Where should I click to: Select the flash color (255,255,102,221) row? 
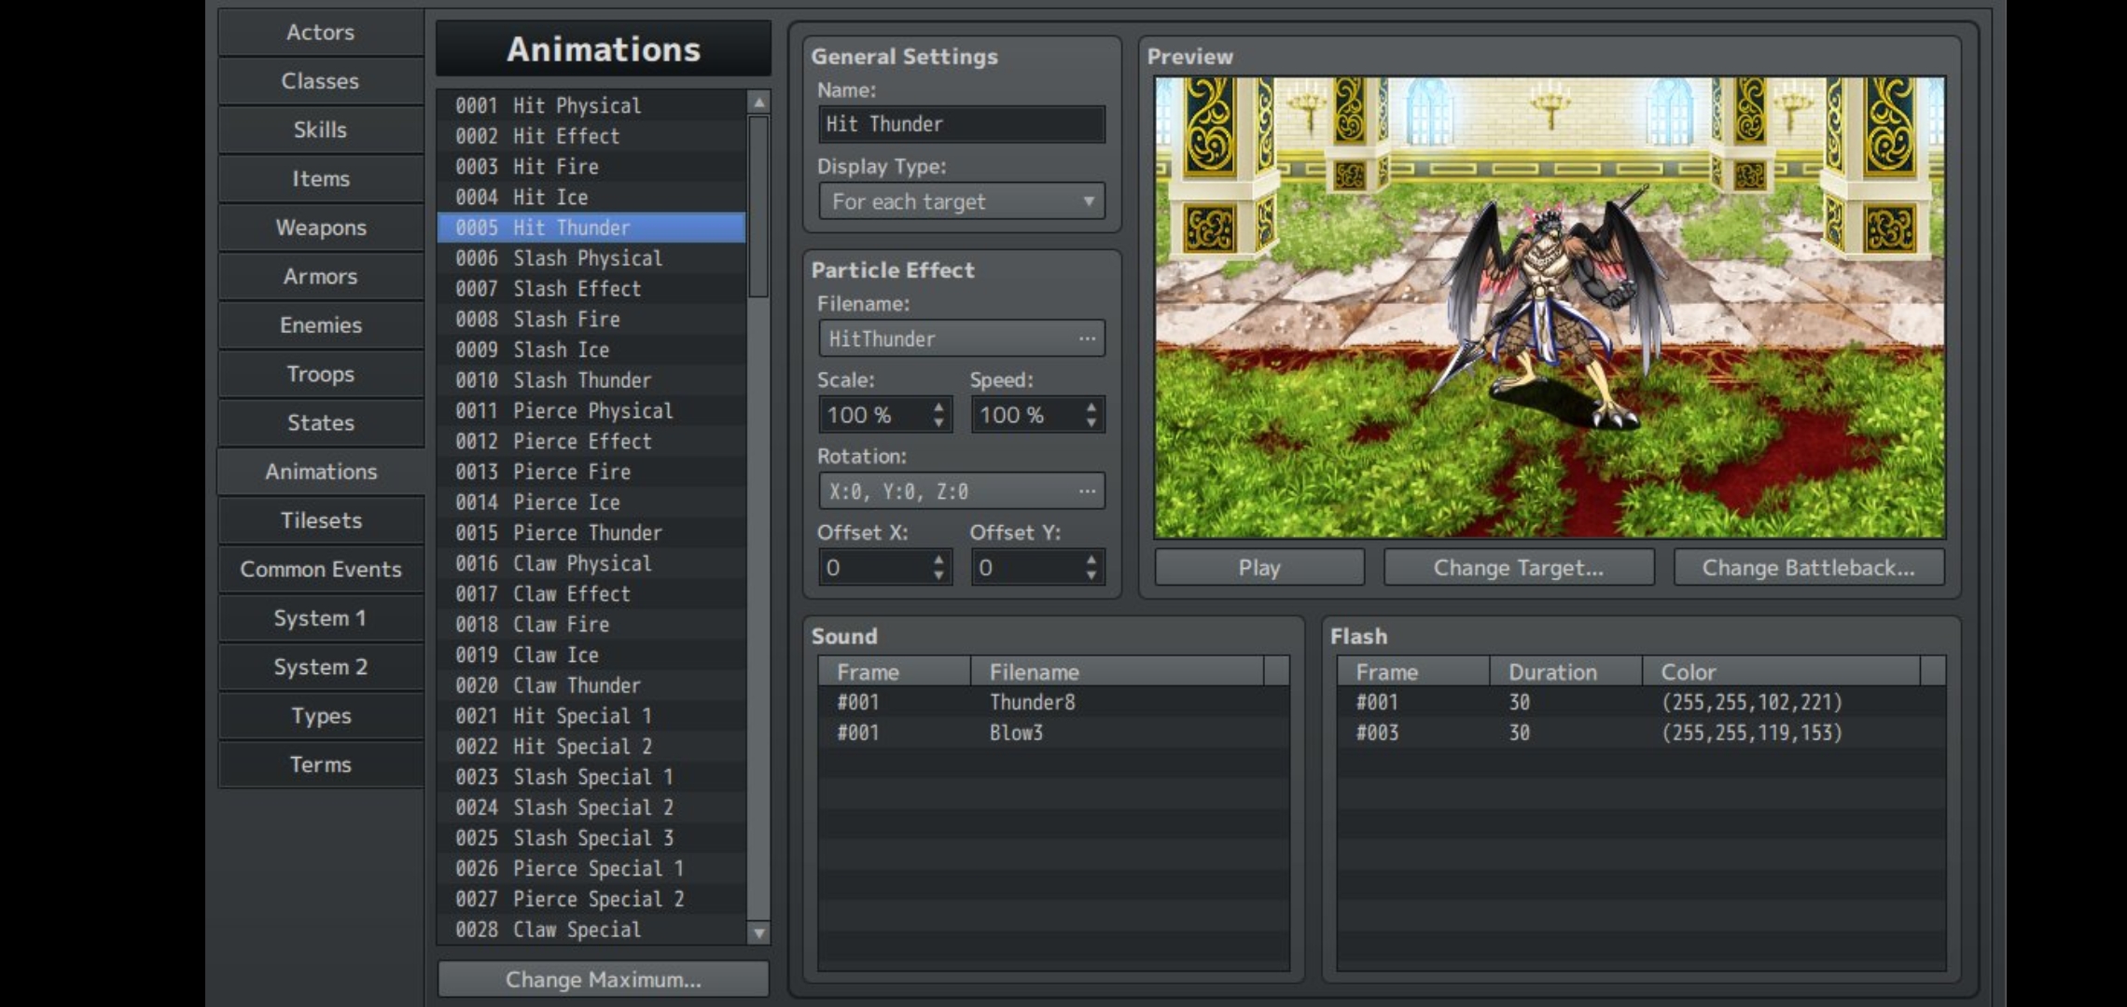coord(1641,702)
